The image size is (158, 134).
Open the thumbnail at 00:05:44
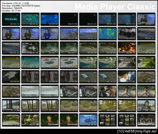[88, 48]
